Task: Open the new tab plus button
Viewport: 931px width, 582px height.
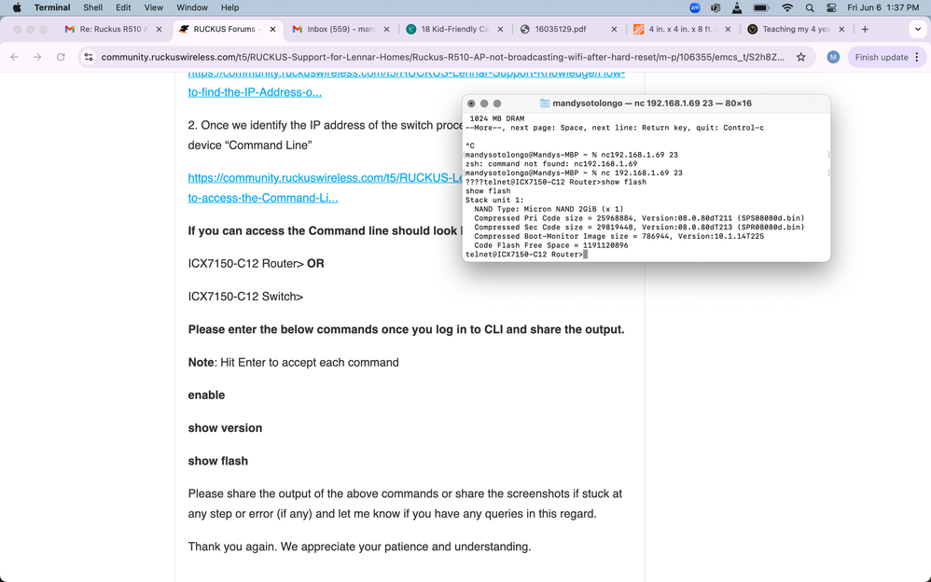Action: [x=866, y=29]
